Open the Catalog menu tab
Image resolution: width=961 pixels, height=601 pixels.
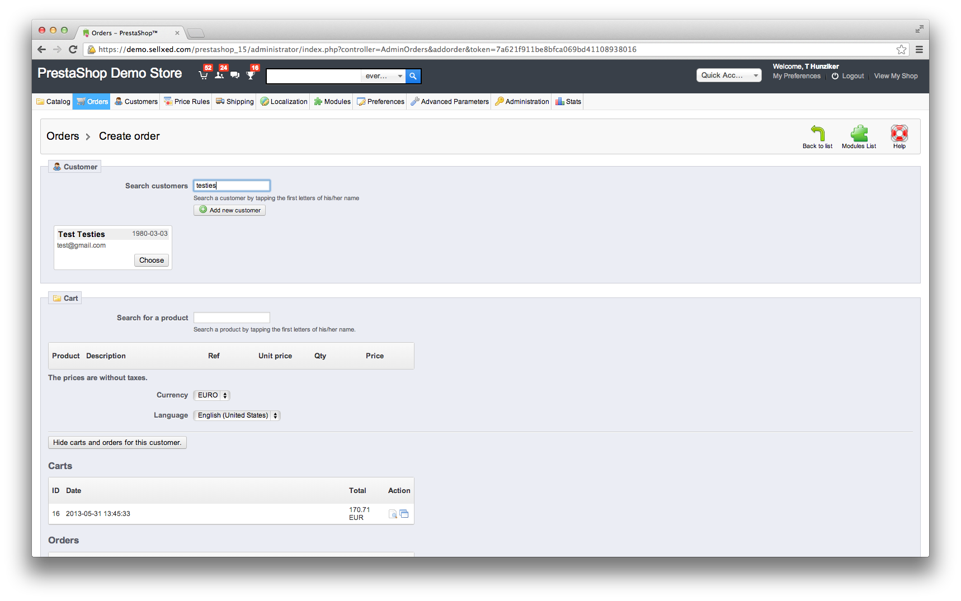point(54,102)
